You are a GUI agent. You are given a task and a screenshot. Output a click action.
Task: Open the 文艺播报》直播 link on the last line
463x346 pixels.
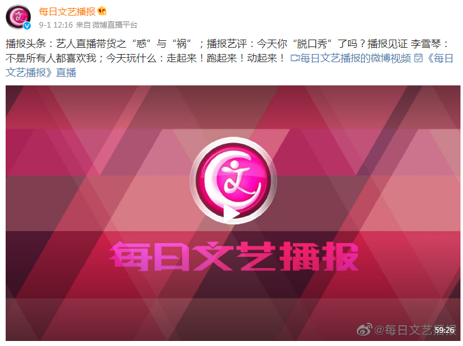[41, 72]
